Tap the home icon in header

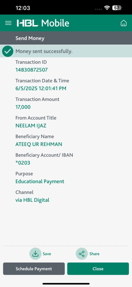pos(124,23)
